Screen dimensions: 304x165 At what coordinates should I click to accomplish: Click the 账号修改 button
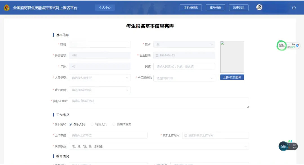pyautogui.click(x=215, y=8)
